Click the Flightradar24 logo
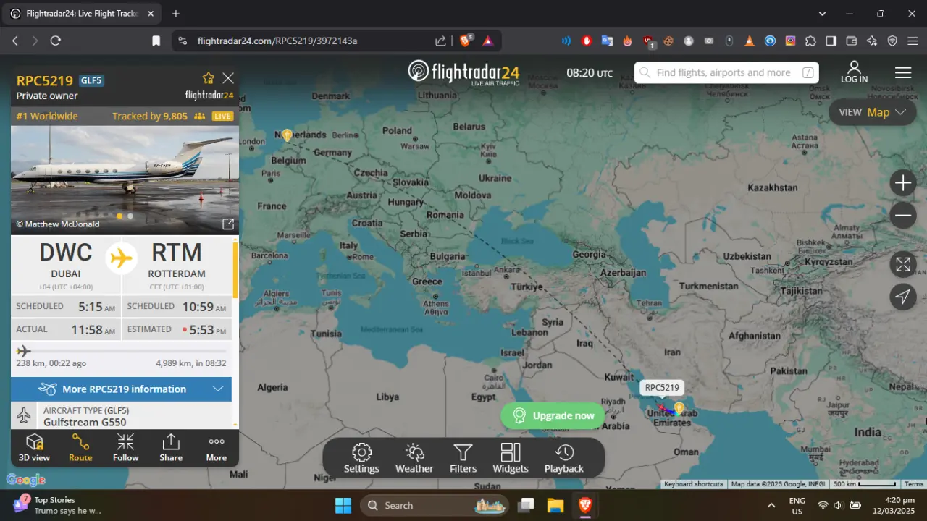The image size is (927, 521). coord(463,72)
